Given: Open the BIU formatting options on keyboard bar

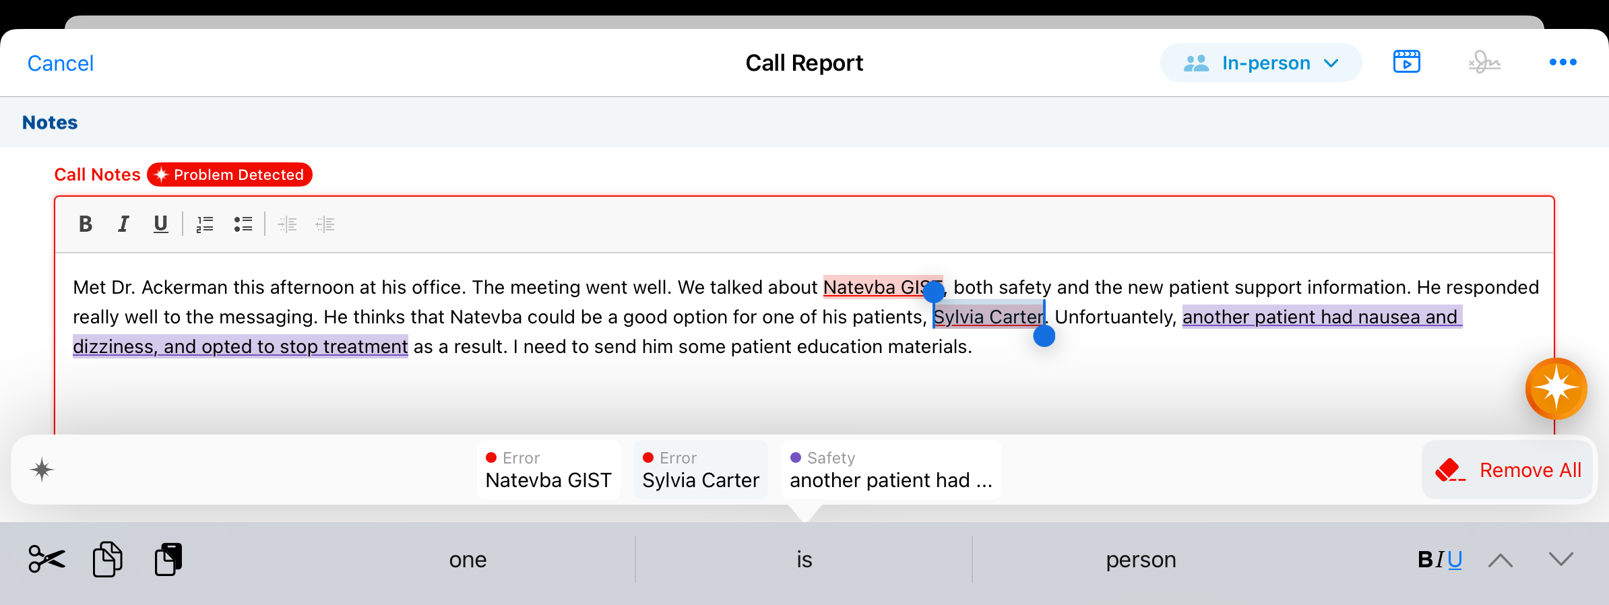Looking at the screenshot, I should 1439,560.
